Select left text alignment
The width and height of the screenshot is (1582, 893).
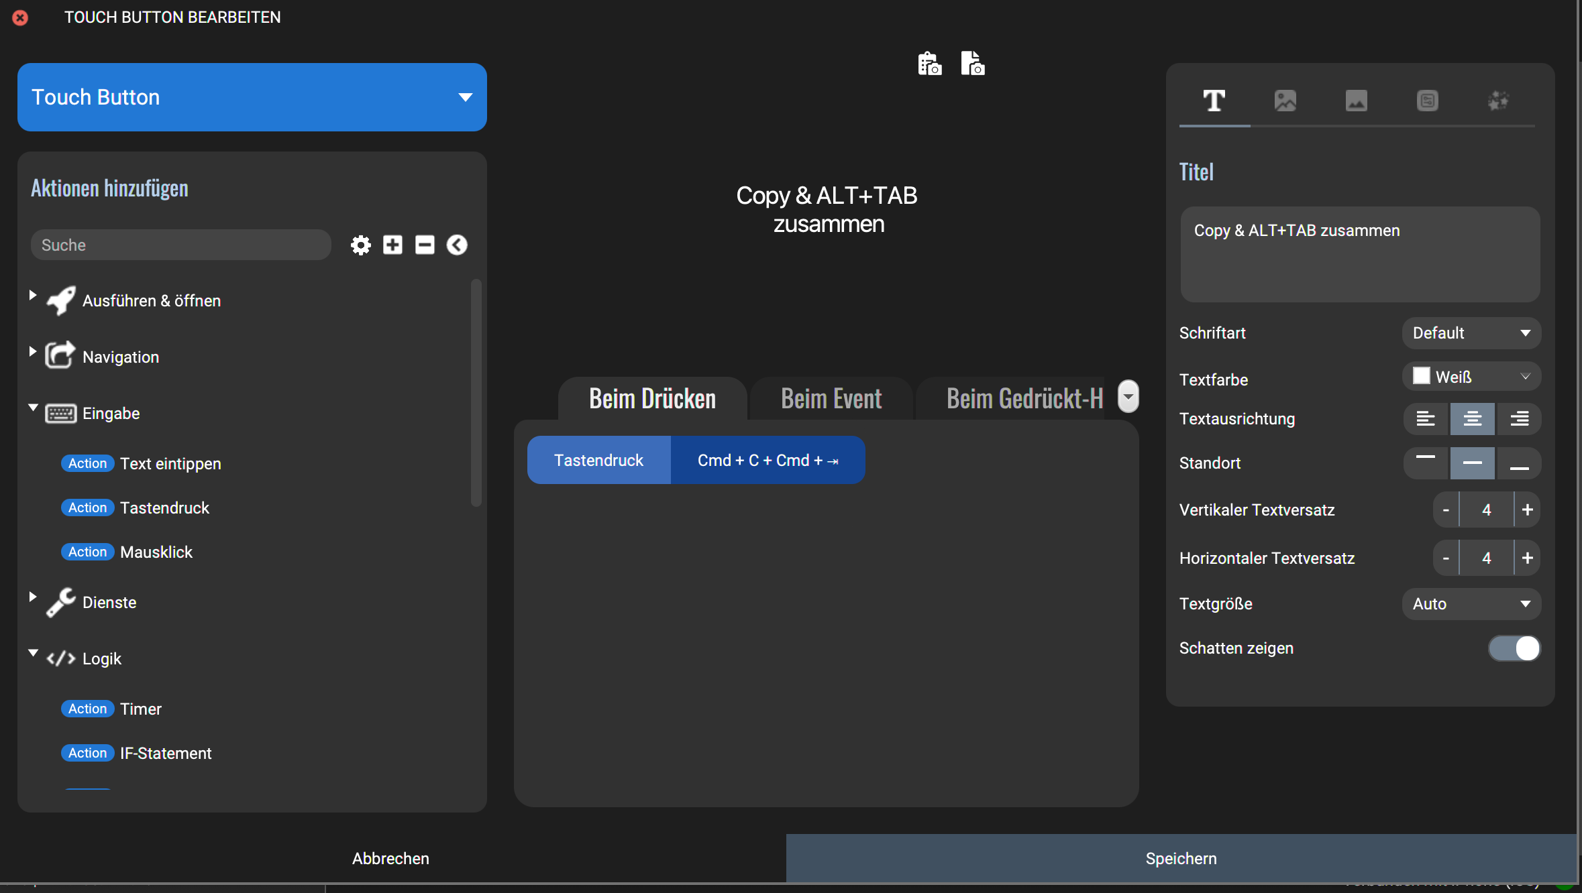click(1426, 419)
